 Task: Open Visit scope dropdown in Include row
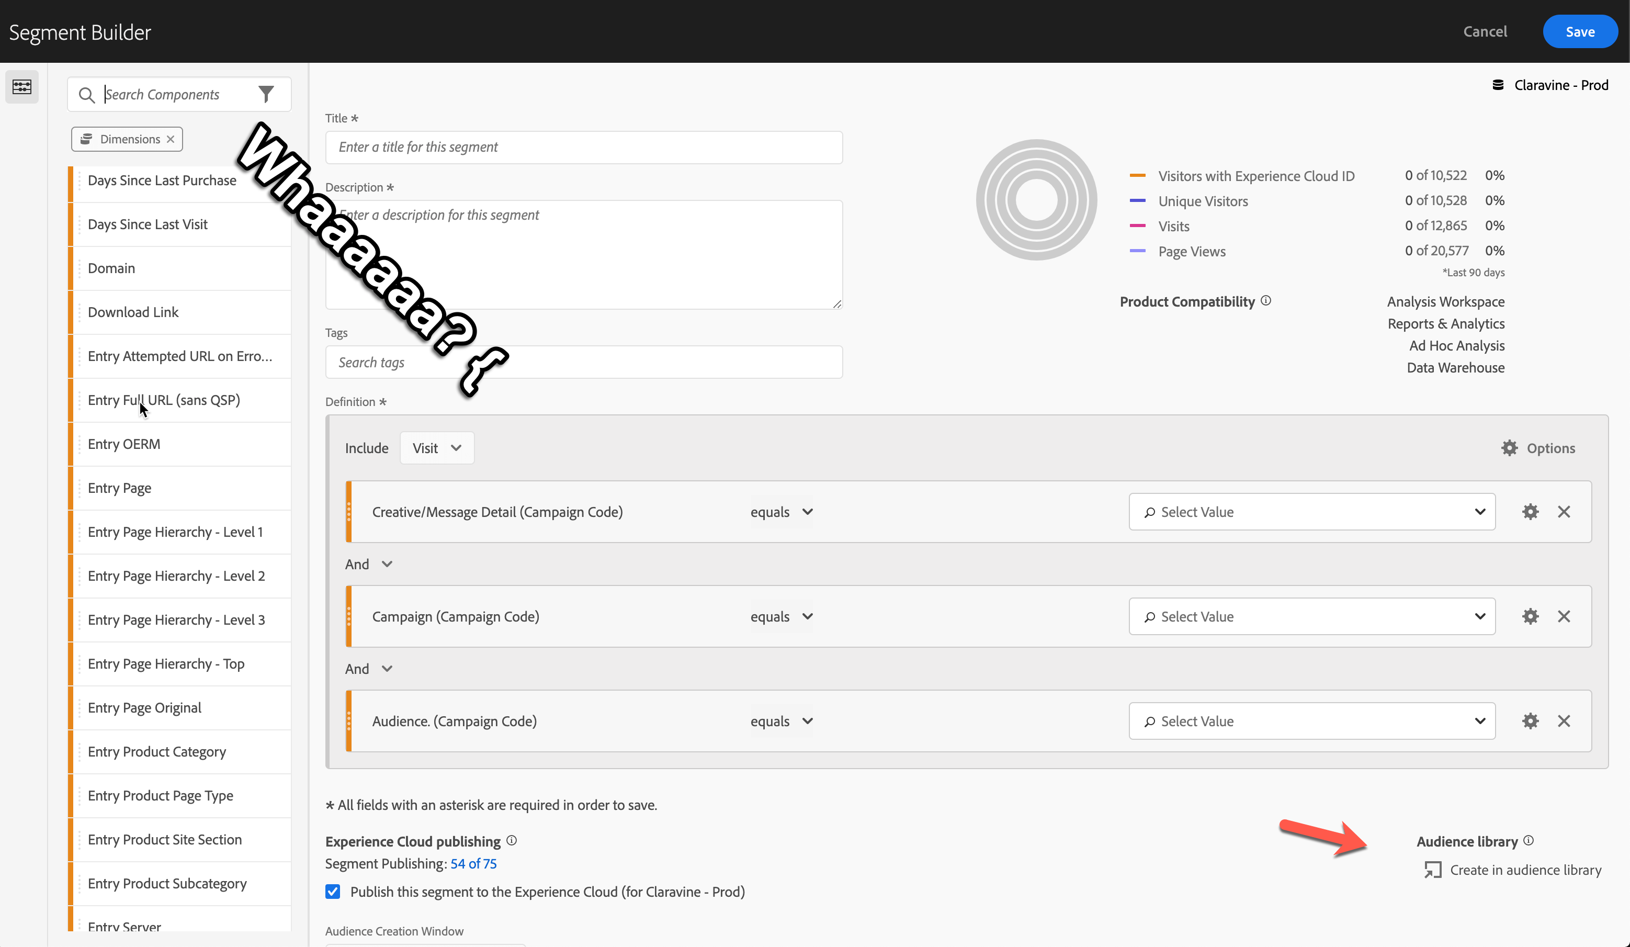[x=436, y=447]
